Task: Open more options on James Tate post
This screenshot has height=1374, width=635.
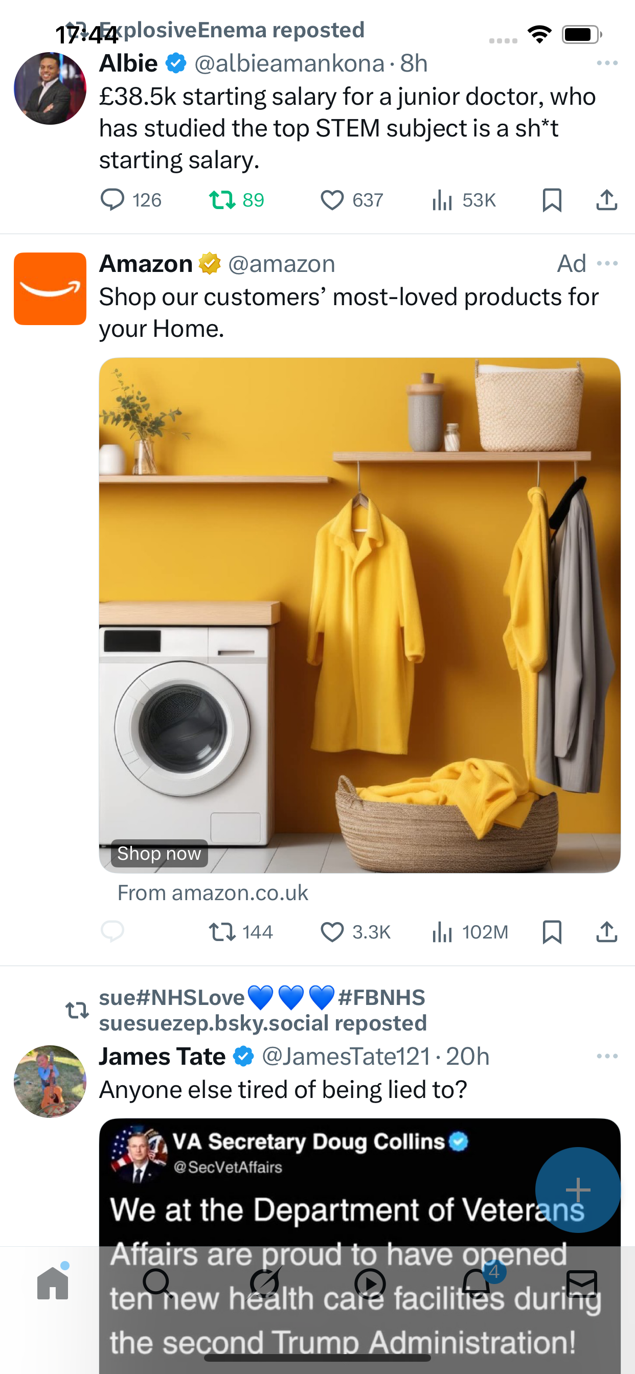Action: tap(607, 1056)
